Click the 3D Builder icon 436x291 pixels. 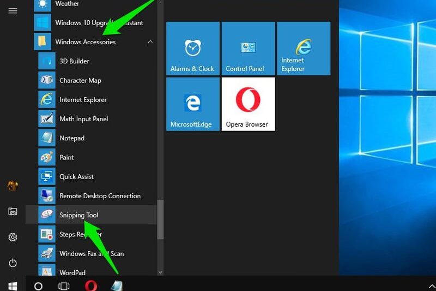(47, 61)
